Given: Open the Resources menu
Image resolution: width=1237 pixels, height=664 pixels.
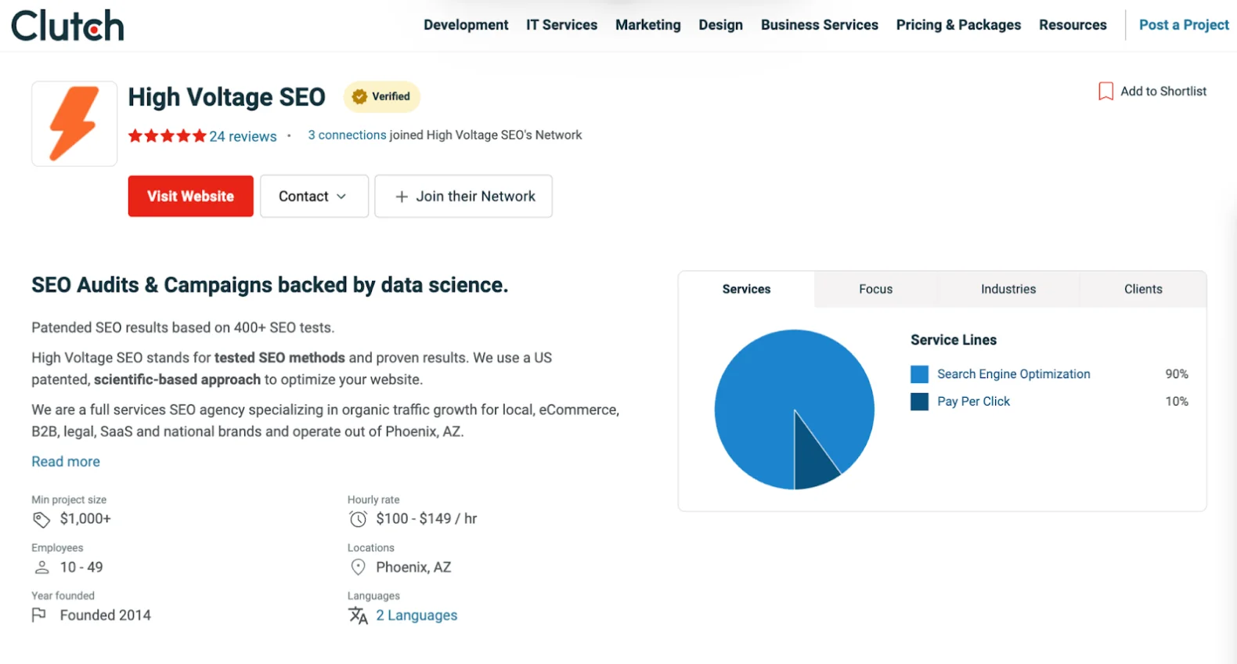Looking at the screenshot, I should pos(1073,25).
